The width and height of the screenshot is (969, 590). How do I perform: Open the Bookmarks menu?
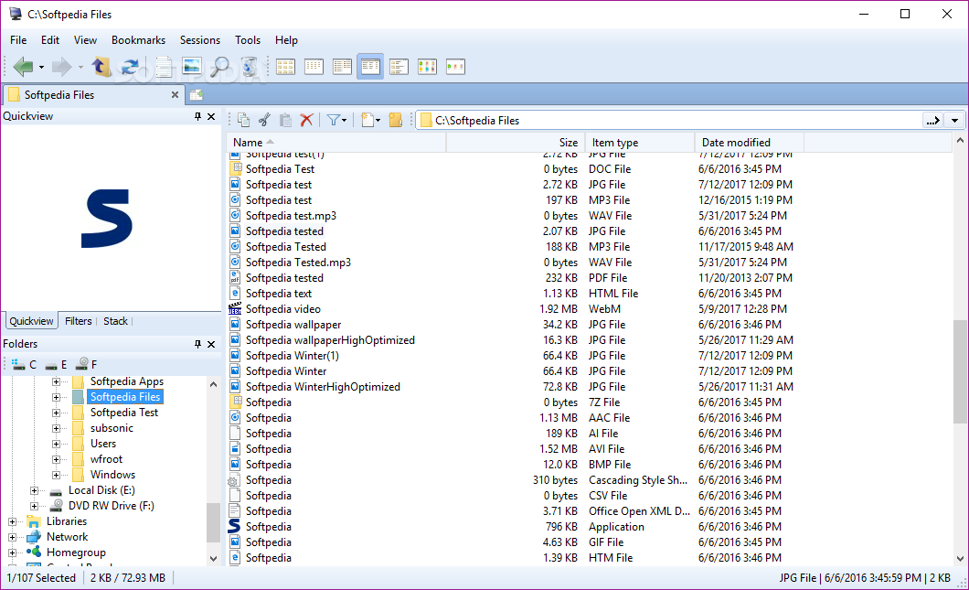[x=138, y=40]
